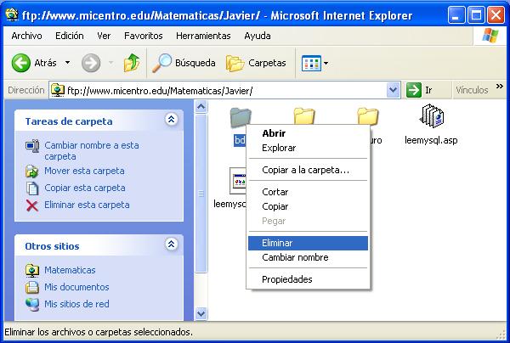510x343 pixels.
Task: Open the Mis documentos link
Action: [x=76, y=287]
